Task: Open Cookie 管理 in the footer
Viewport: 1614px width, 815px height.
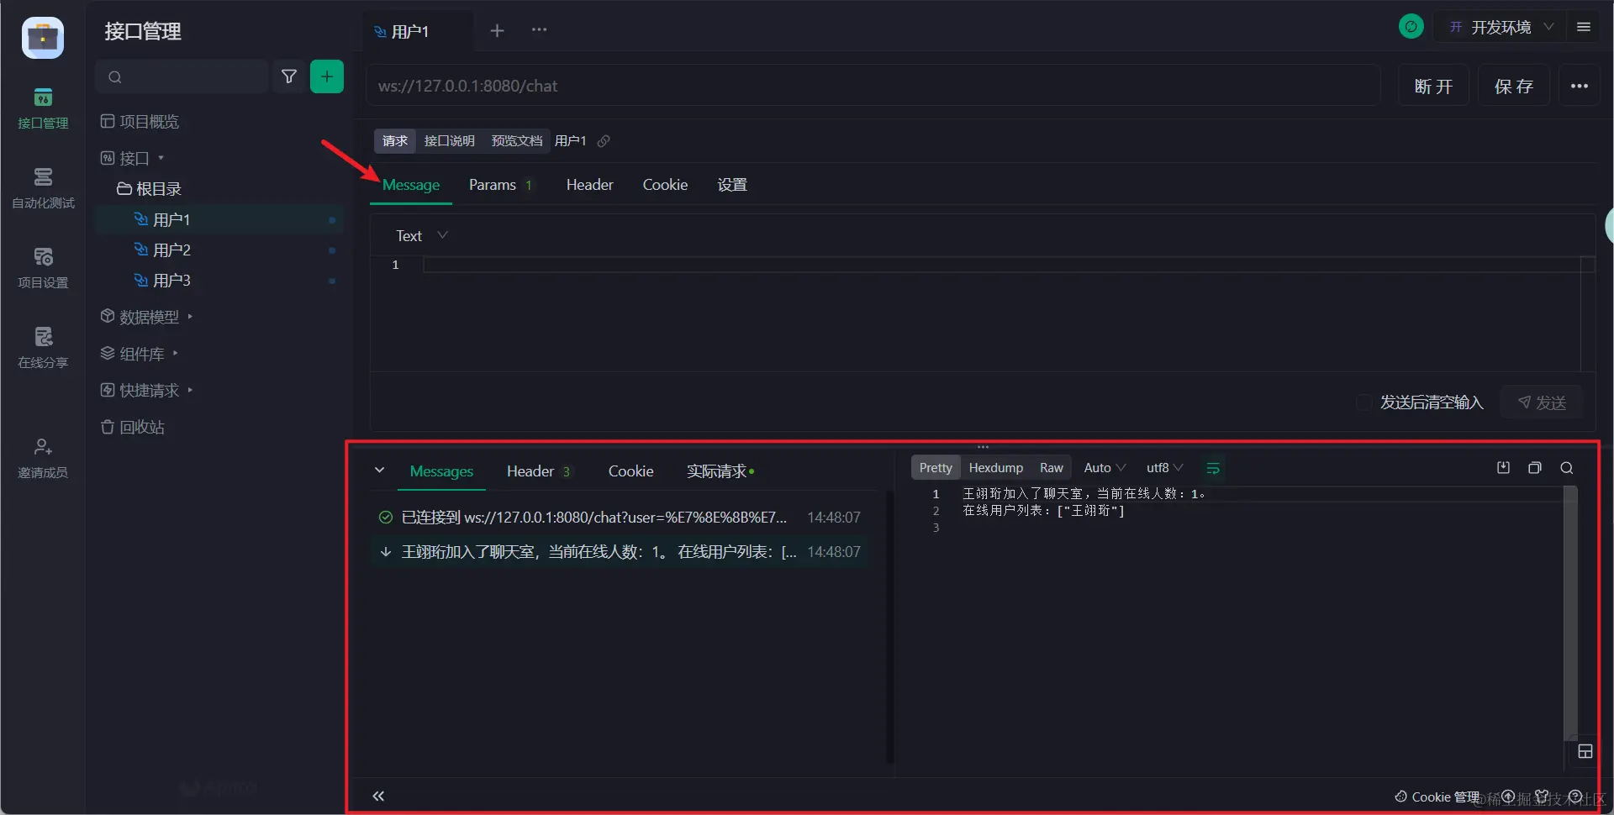Action: 1437,797
